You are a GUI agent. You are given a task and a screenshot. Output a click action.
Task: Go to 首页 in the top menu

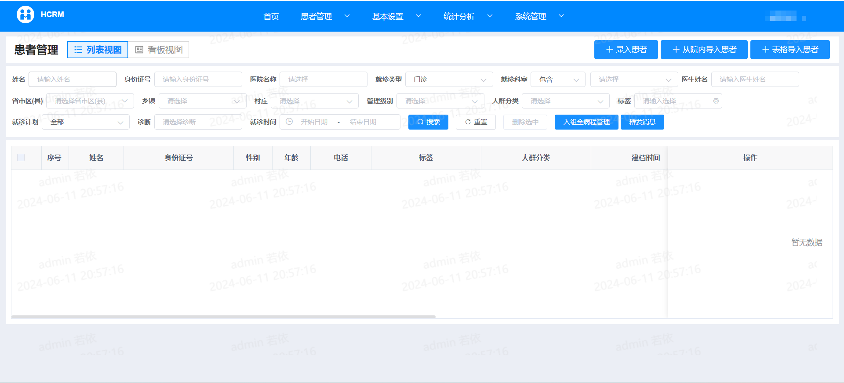271,16
